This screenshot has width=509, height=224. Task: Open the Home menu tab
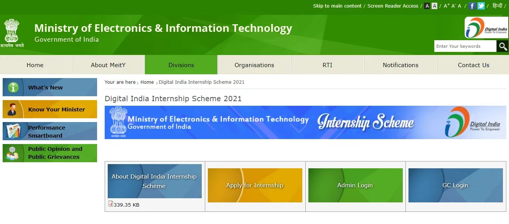[x=35, y=65]
